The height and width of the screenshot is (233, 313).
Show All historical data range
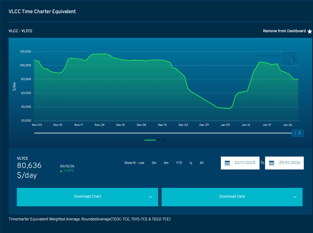tap(201, 163)
